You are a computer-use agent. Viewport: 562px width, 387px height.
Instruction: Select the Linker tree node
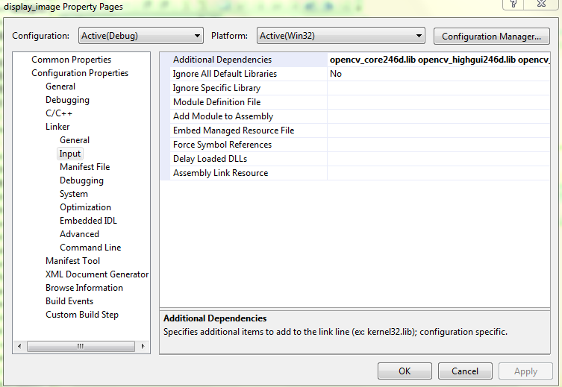point(57,127)
